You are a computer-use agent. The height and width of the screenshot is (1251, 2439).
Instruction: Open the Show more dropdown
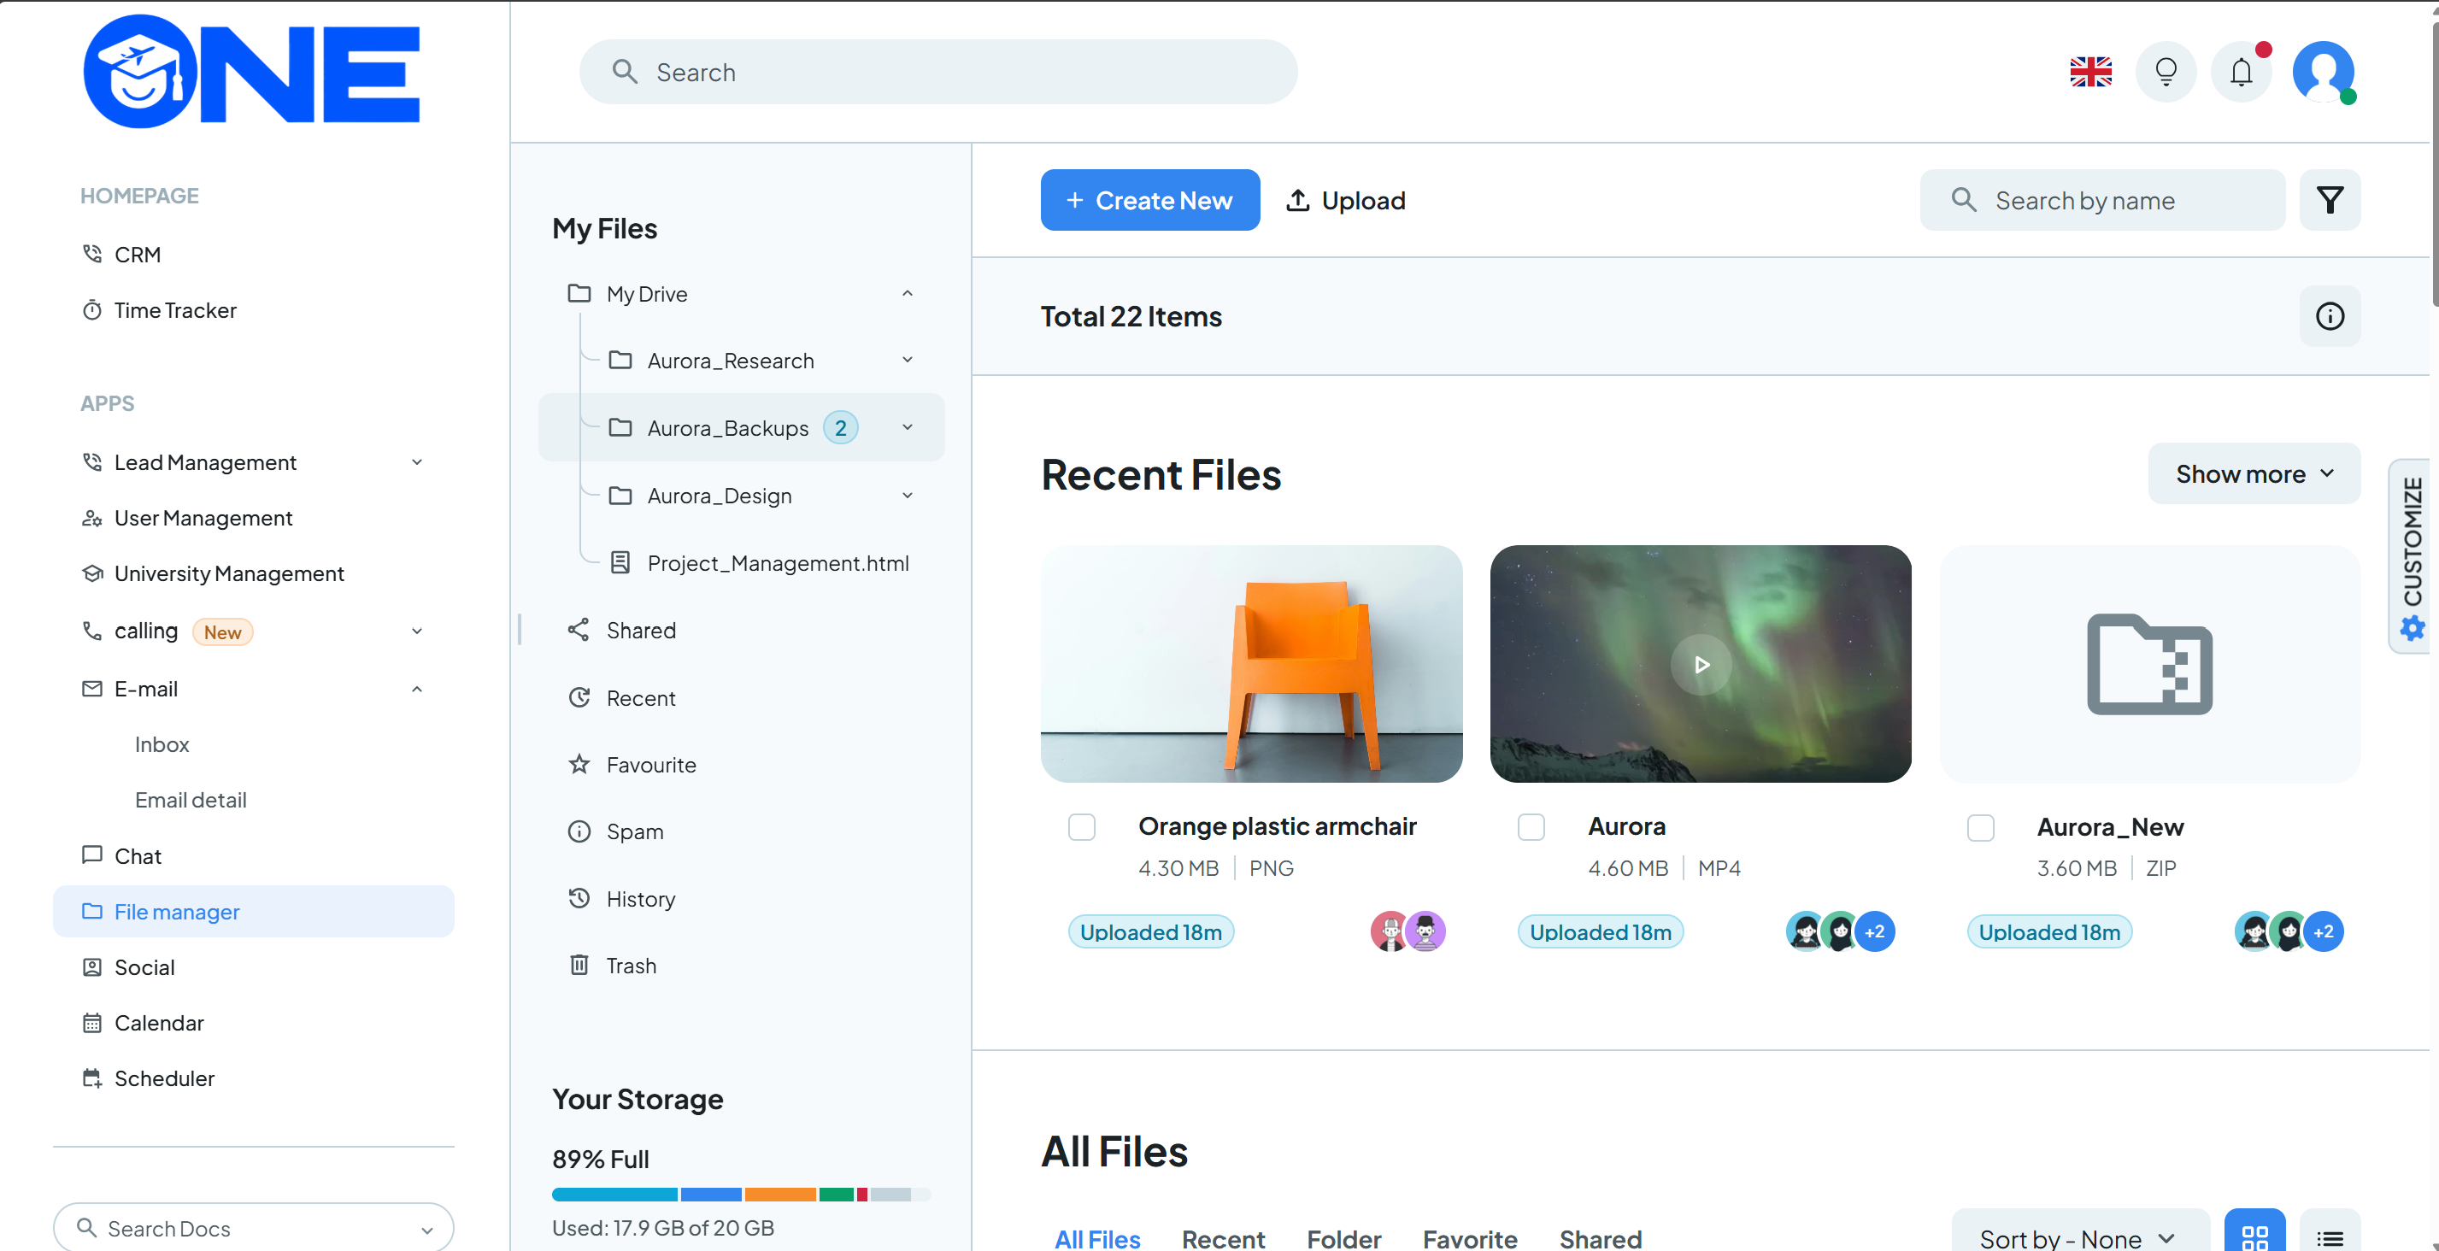(2254, 473)
